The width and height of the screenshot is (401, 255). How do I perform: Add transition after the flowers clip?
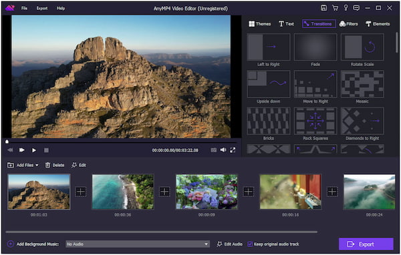(249, 192)
